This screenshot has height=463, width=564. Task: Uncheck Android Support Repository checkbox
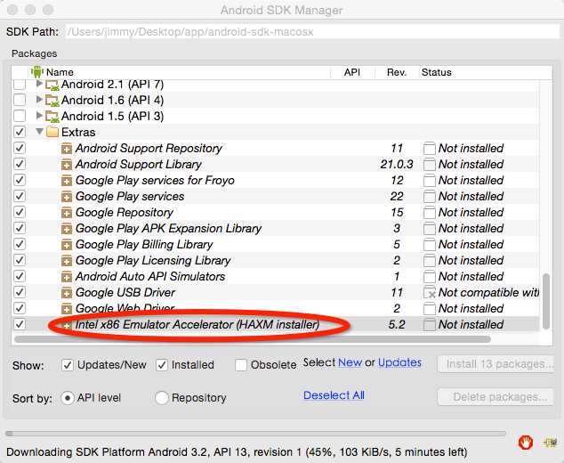click(x=20, y=148)
